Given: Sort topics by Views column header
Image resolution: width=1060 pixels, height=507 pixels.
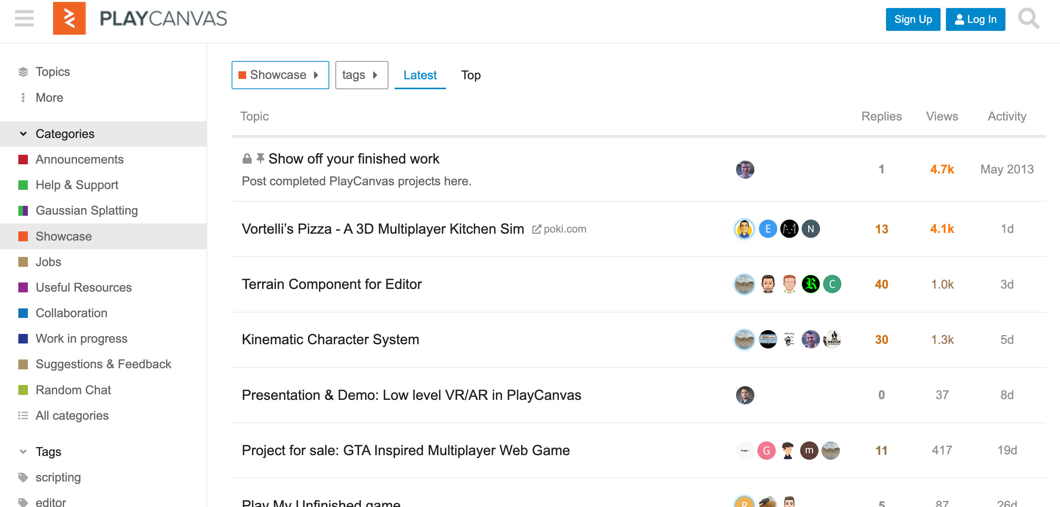Looking at the screenshot, I should [x=941, y=116].
